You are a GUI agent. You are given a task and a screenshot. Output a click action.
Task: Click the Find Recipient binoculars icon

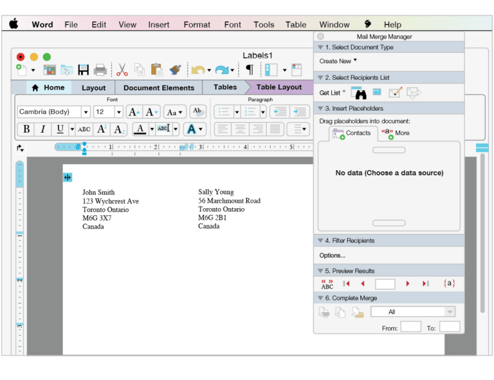(x=359, y=93)
